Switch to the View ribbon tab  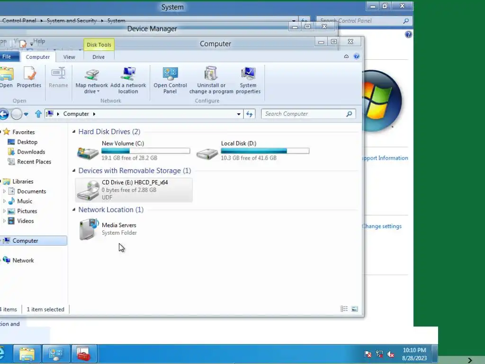pyautogui.click(x=69, y=57)
